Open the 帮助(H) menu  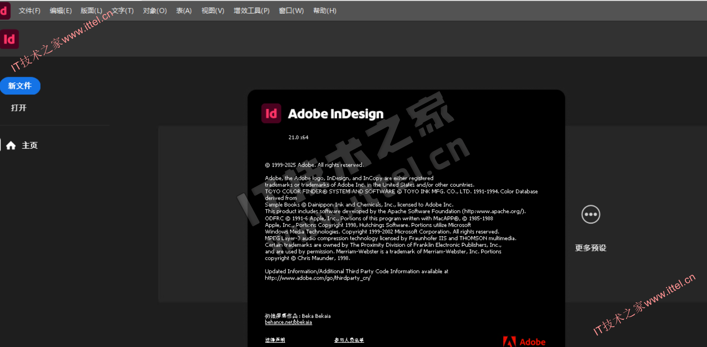pyautogui.click(x=325, y=11)
